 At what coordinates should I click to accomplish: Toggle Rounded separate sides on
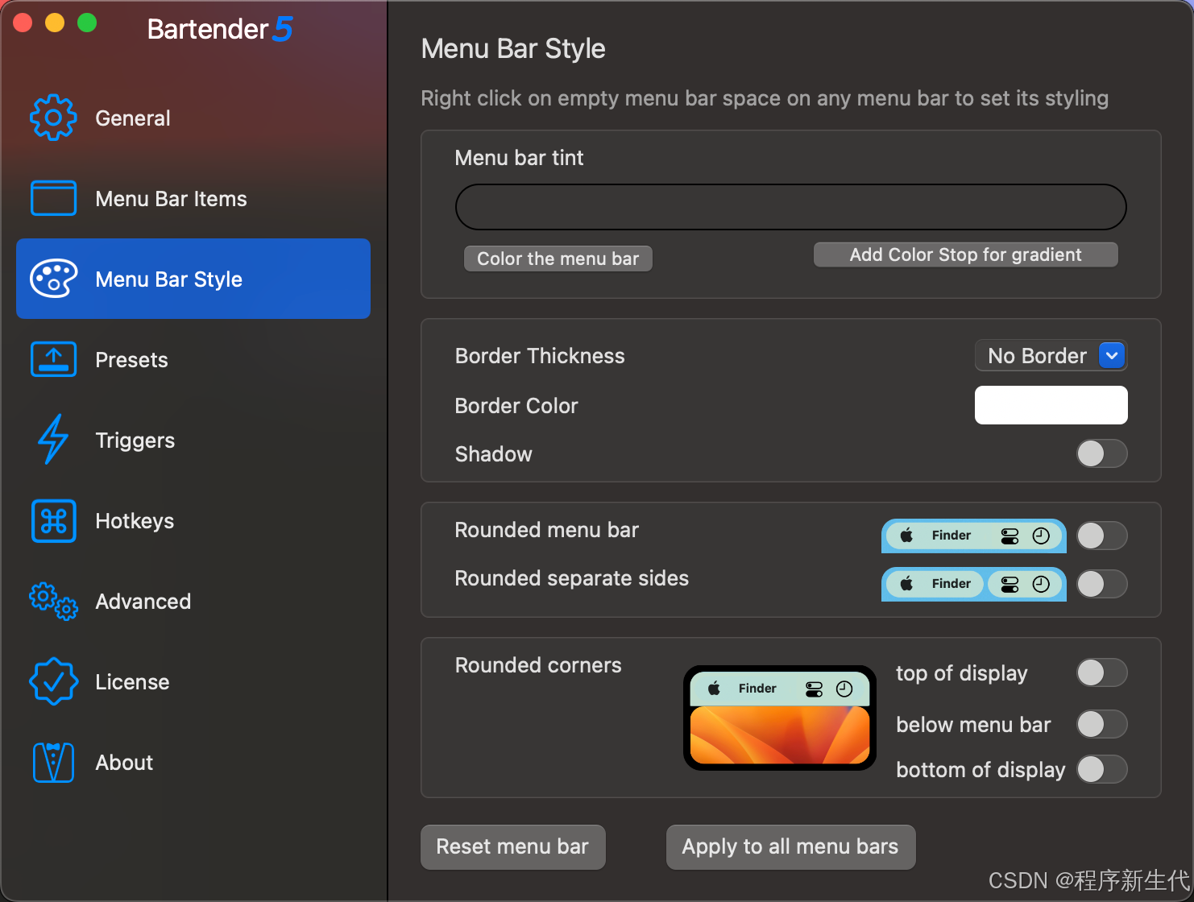[1101, 584]
